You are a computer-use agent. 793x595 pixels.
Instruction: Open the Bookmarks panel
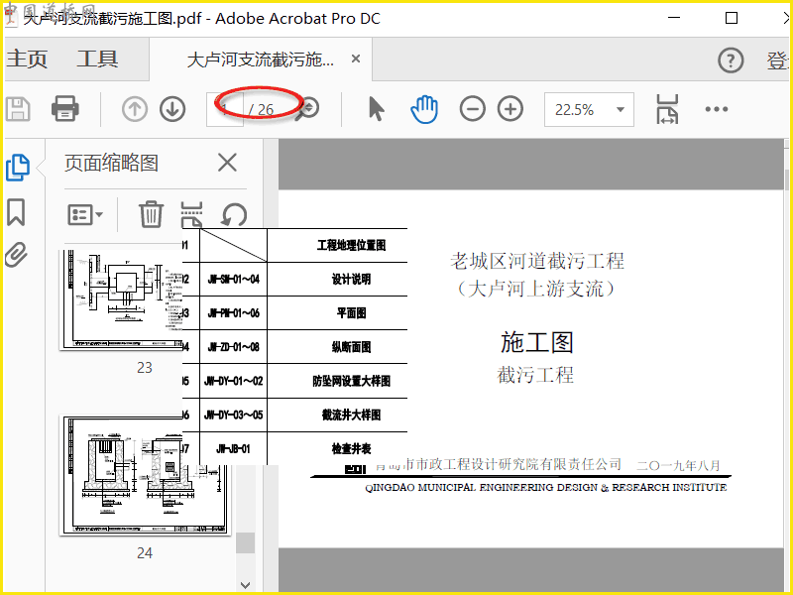[x=16, y=212]
